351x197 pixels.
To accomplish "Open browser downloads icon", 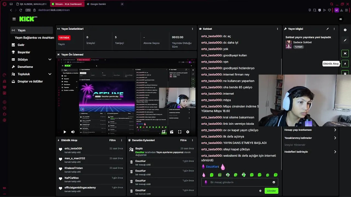I will point(341,10).
